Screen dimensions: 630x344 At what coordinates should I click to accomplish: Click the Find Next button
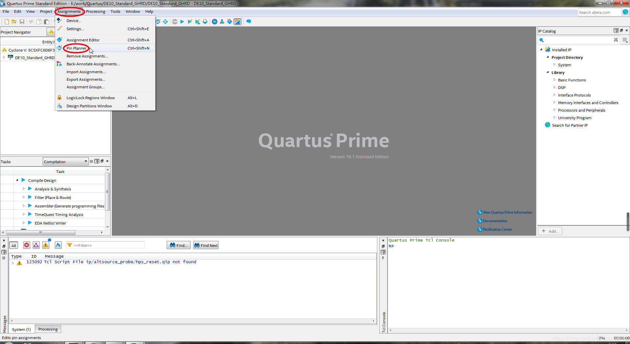(206, 245)
